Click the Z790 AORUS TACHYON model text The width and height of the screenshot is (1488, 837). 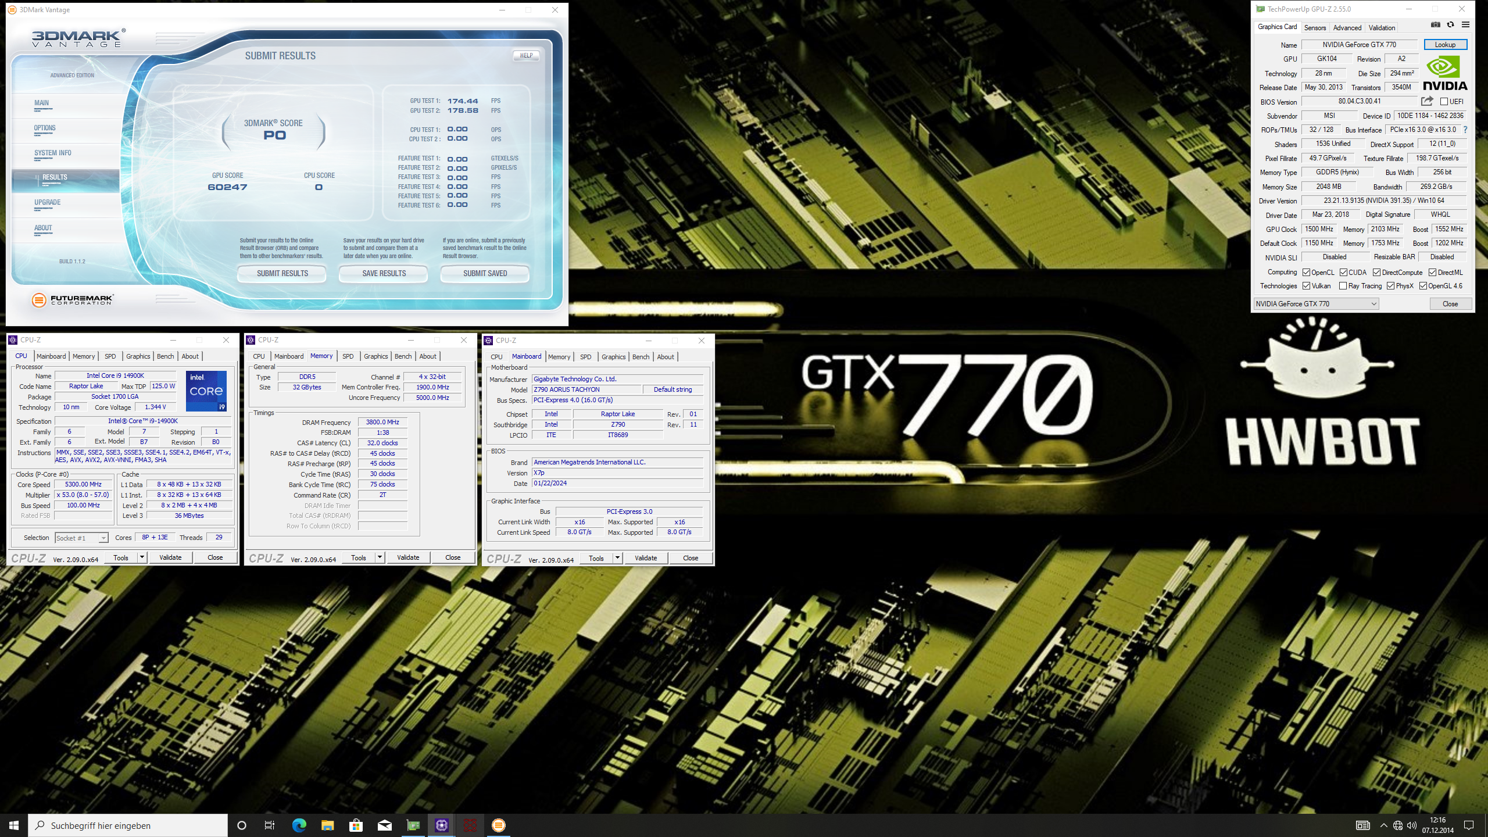point(566,389)
